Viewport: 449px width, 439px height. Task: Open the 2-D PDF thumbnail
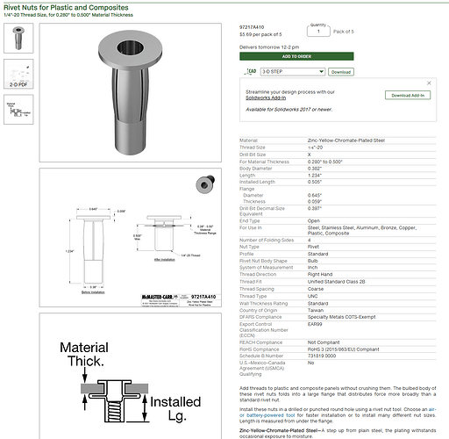coord(18,74)
